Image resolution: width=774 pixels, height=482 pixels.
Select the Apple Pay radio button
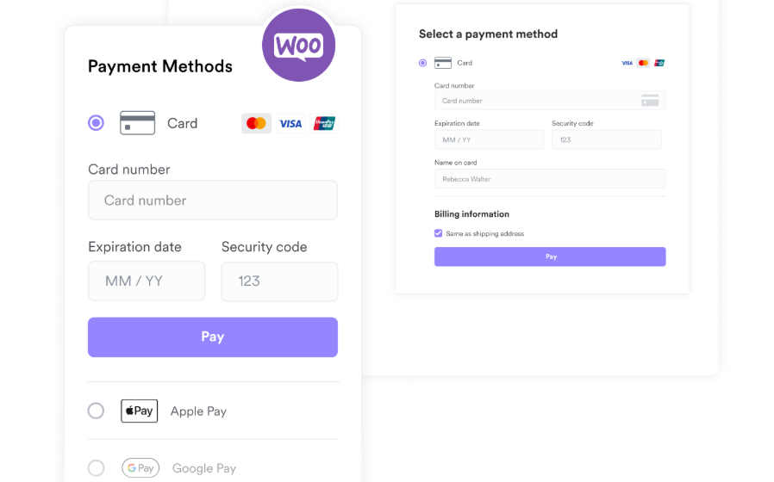pos(96,411)
